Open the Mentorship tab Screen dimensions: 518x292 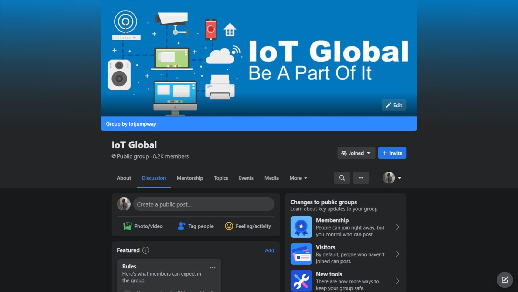[190, 178]
